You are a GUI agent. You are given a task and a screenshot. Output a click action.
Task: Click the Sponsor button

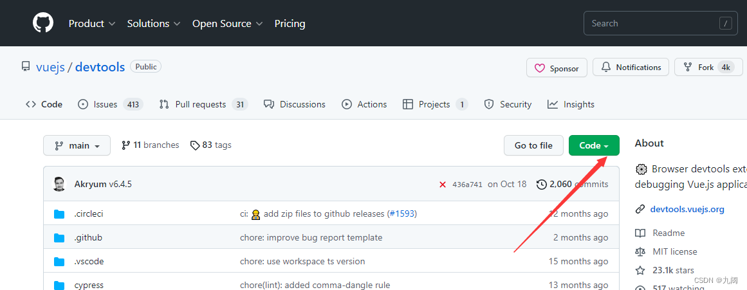click(557, 68)
